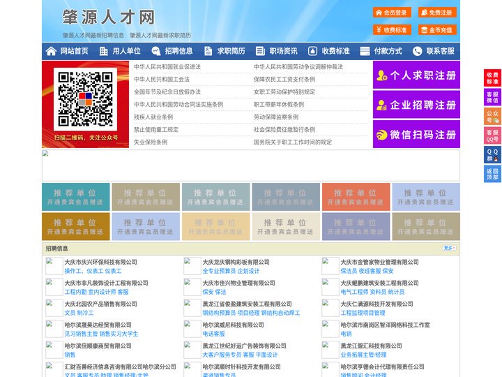Open company 大庆北园农产品销售有限公司
This screenshot has width=502, height=377.
(x=100, y=304)
